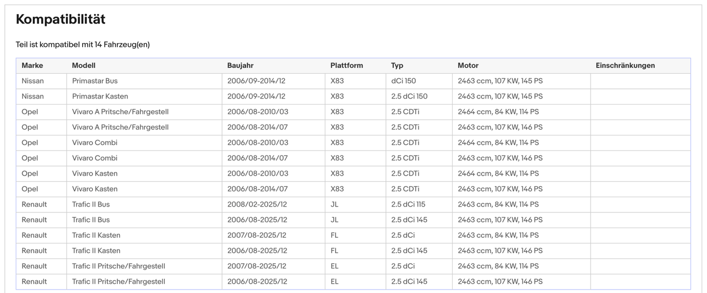Screen dimensions: 707x293
Task: Select the last Trafic II Pritsche/Fahrgestell cell
Action: [118, 281]
